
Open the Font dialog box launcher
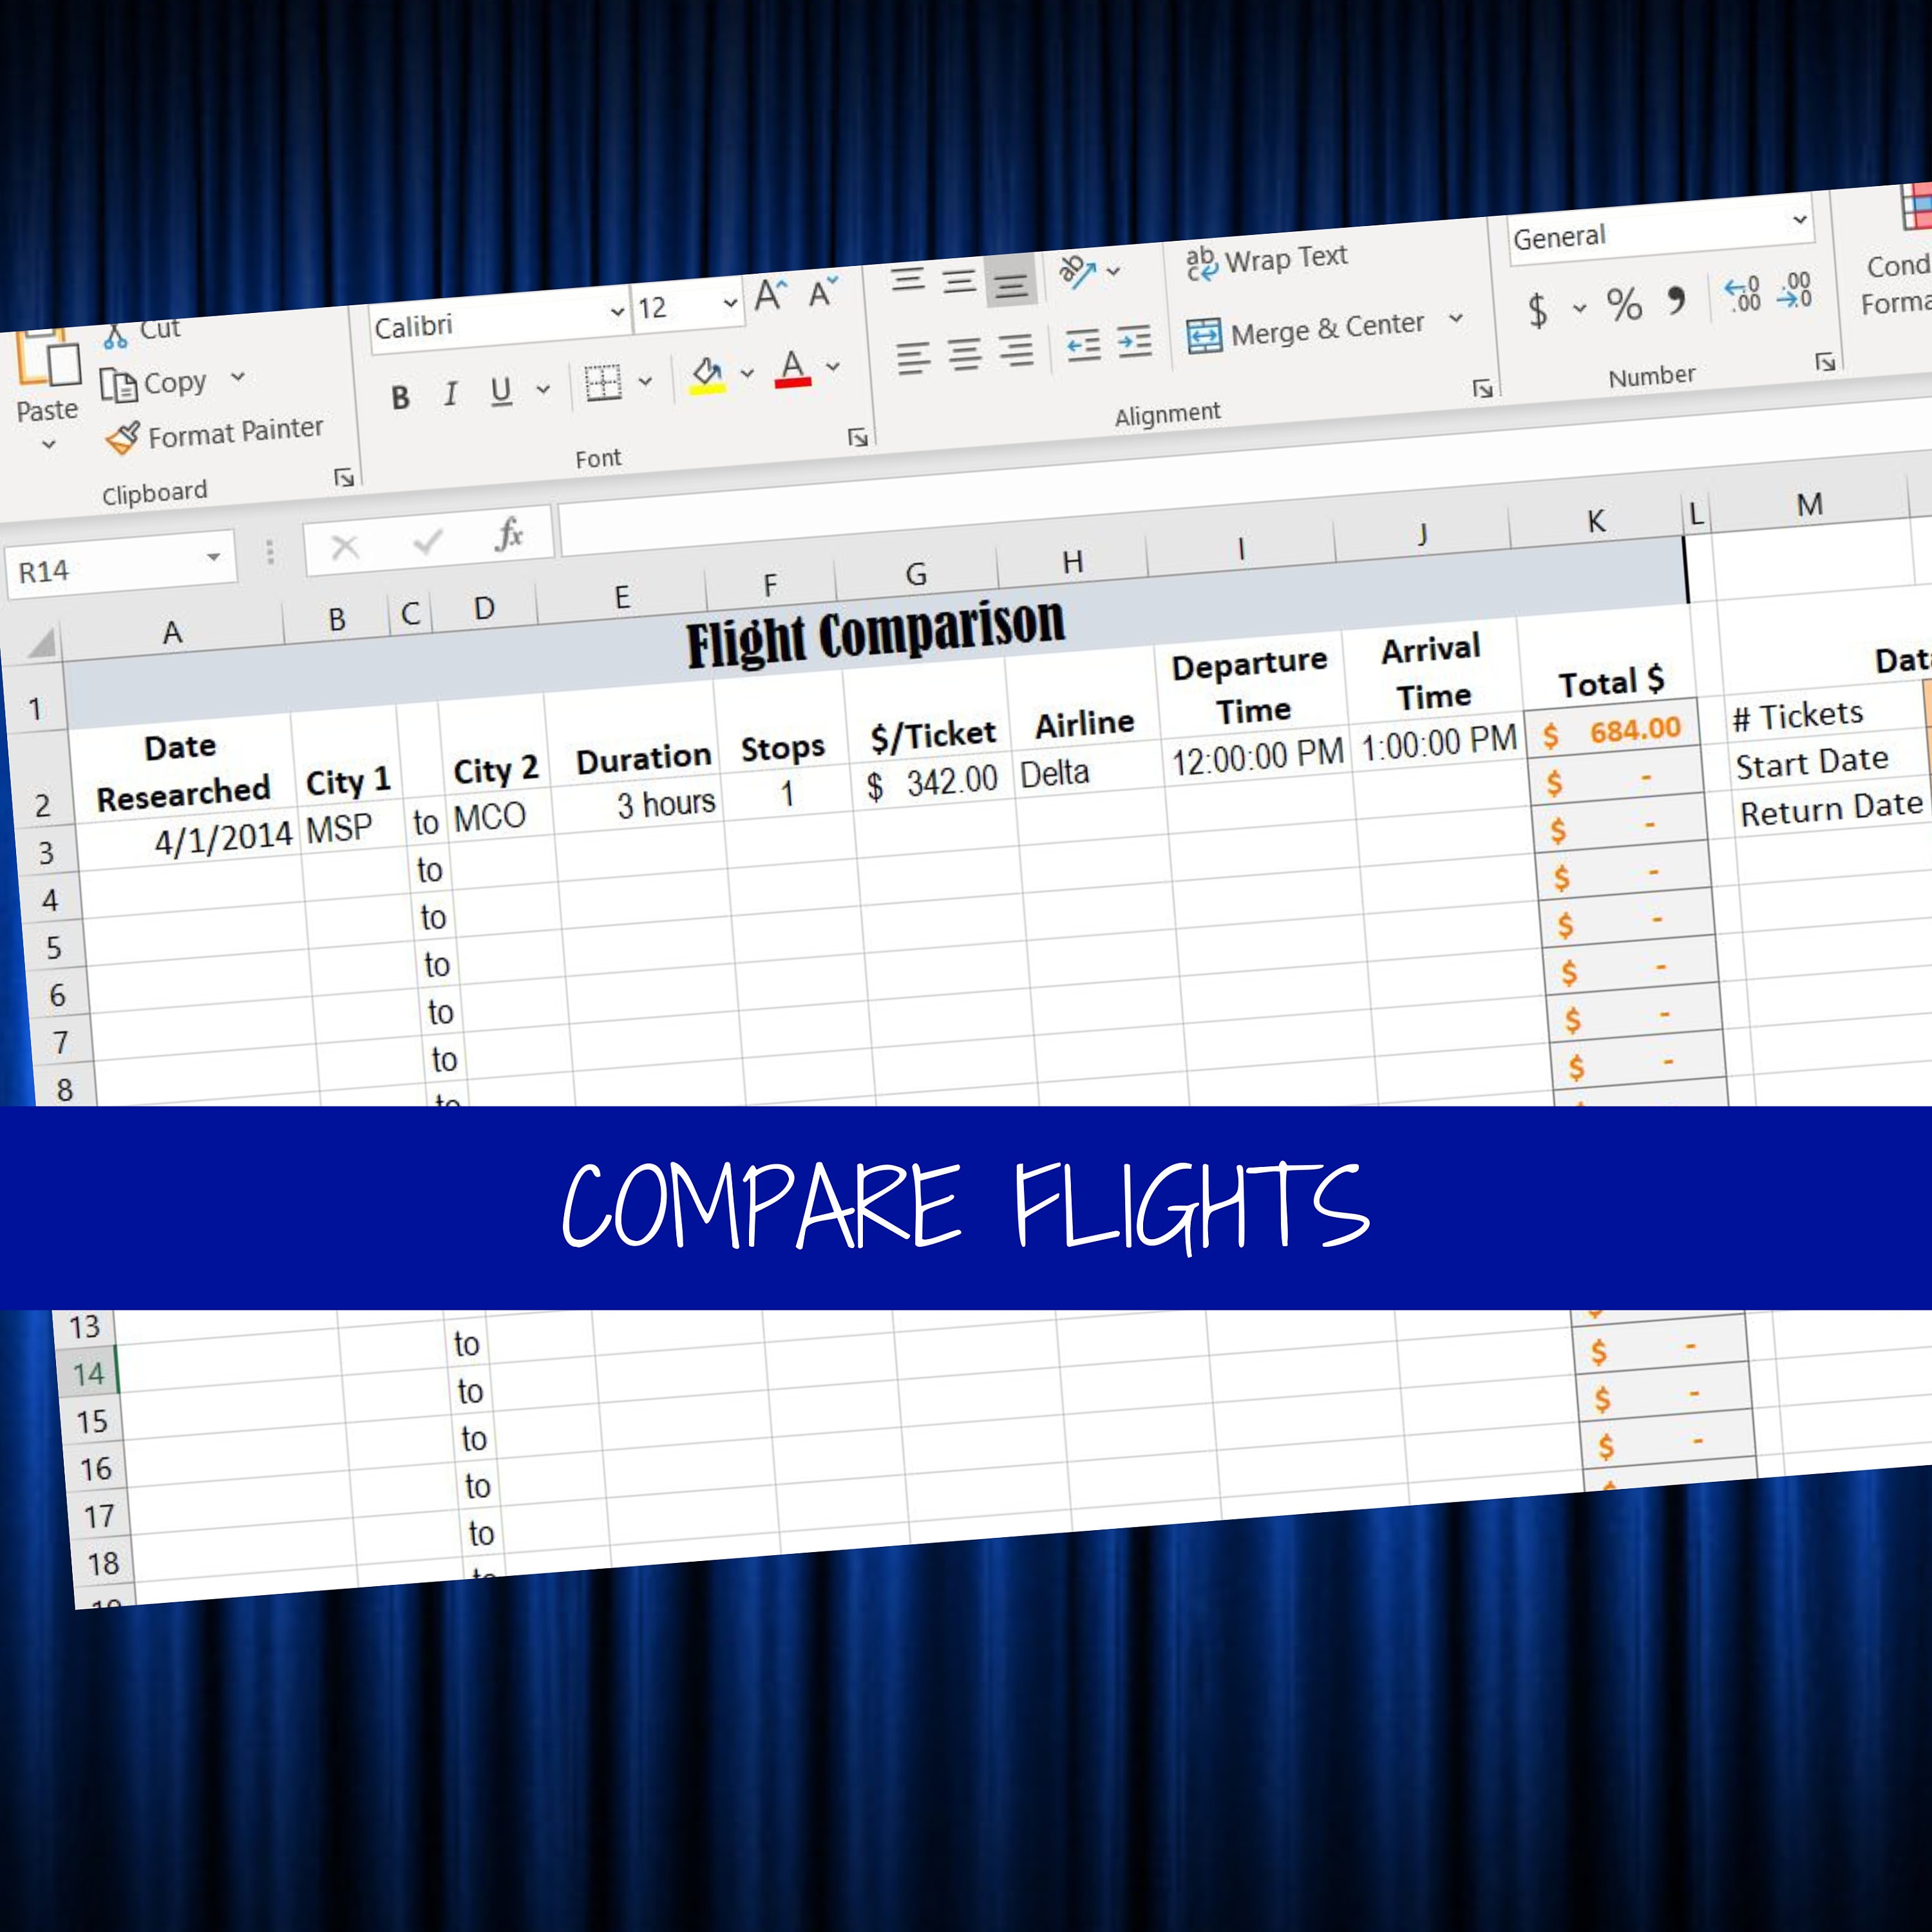coord(858,437)
